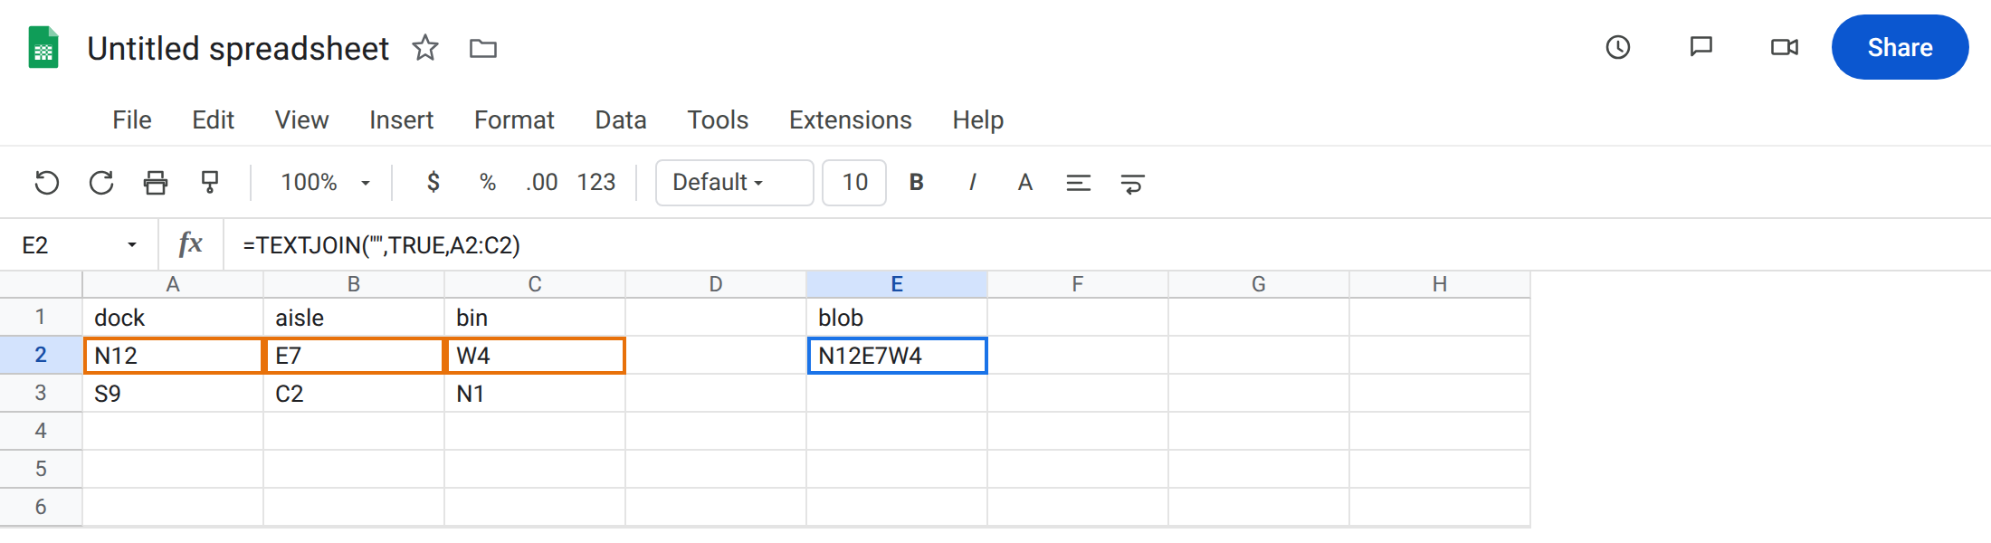Open the text color picker
The height and width of the screenshot is (543, 1991).
click(x=1025, y=183)
